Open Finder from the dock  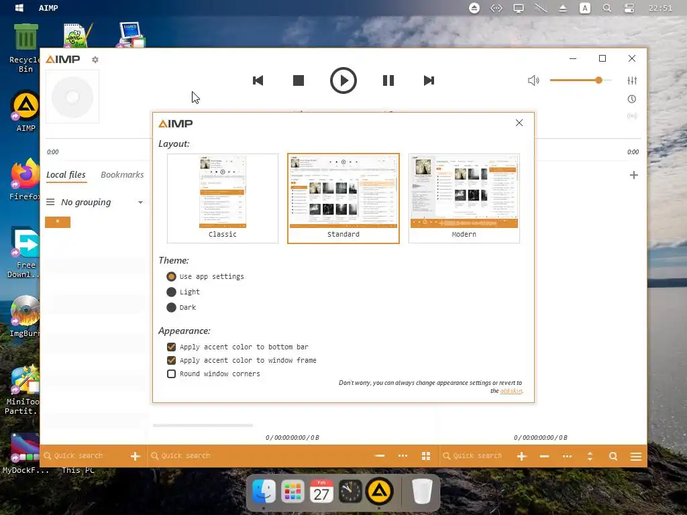(264, 492)
